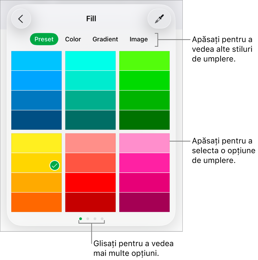Select the Preset tab

(44, 39)
